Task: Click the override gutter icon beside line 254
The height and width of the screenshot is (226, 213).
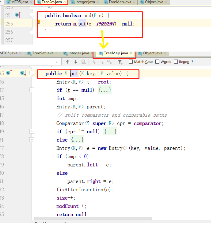Action: coord(18,15)
